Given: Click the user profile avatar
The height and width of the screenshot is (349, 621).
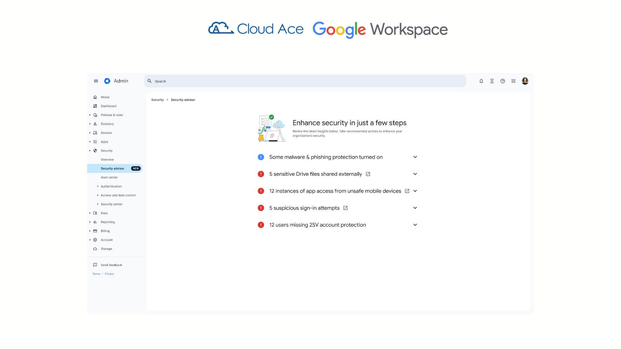Looking at the screenshot, I should pos(525,81).
